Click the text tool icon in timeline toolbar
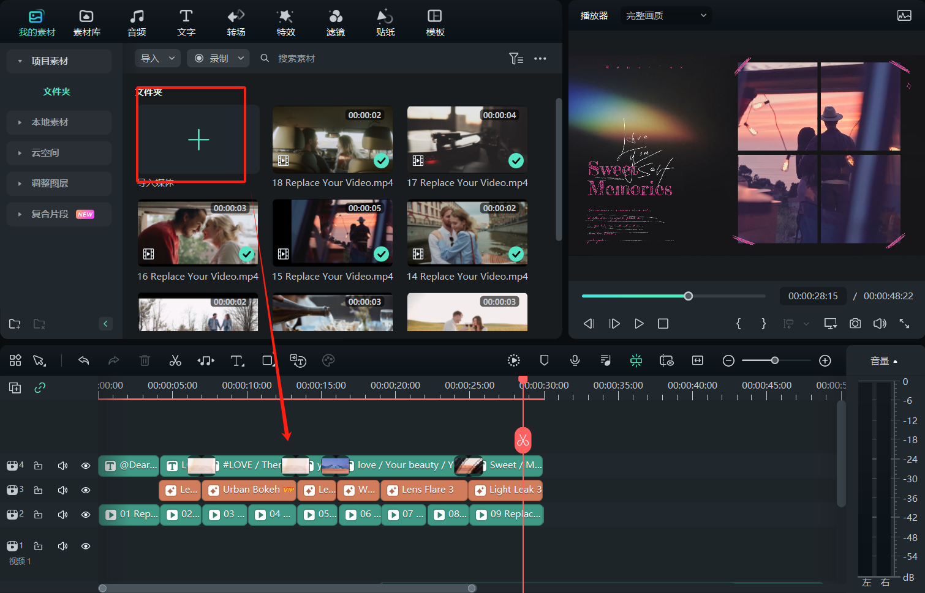Viewport: 925px width, 593px height. coord(236,360)
